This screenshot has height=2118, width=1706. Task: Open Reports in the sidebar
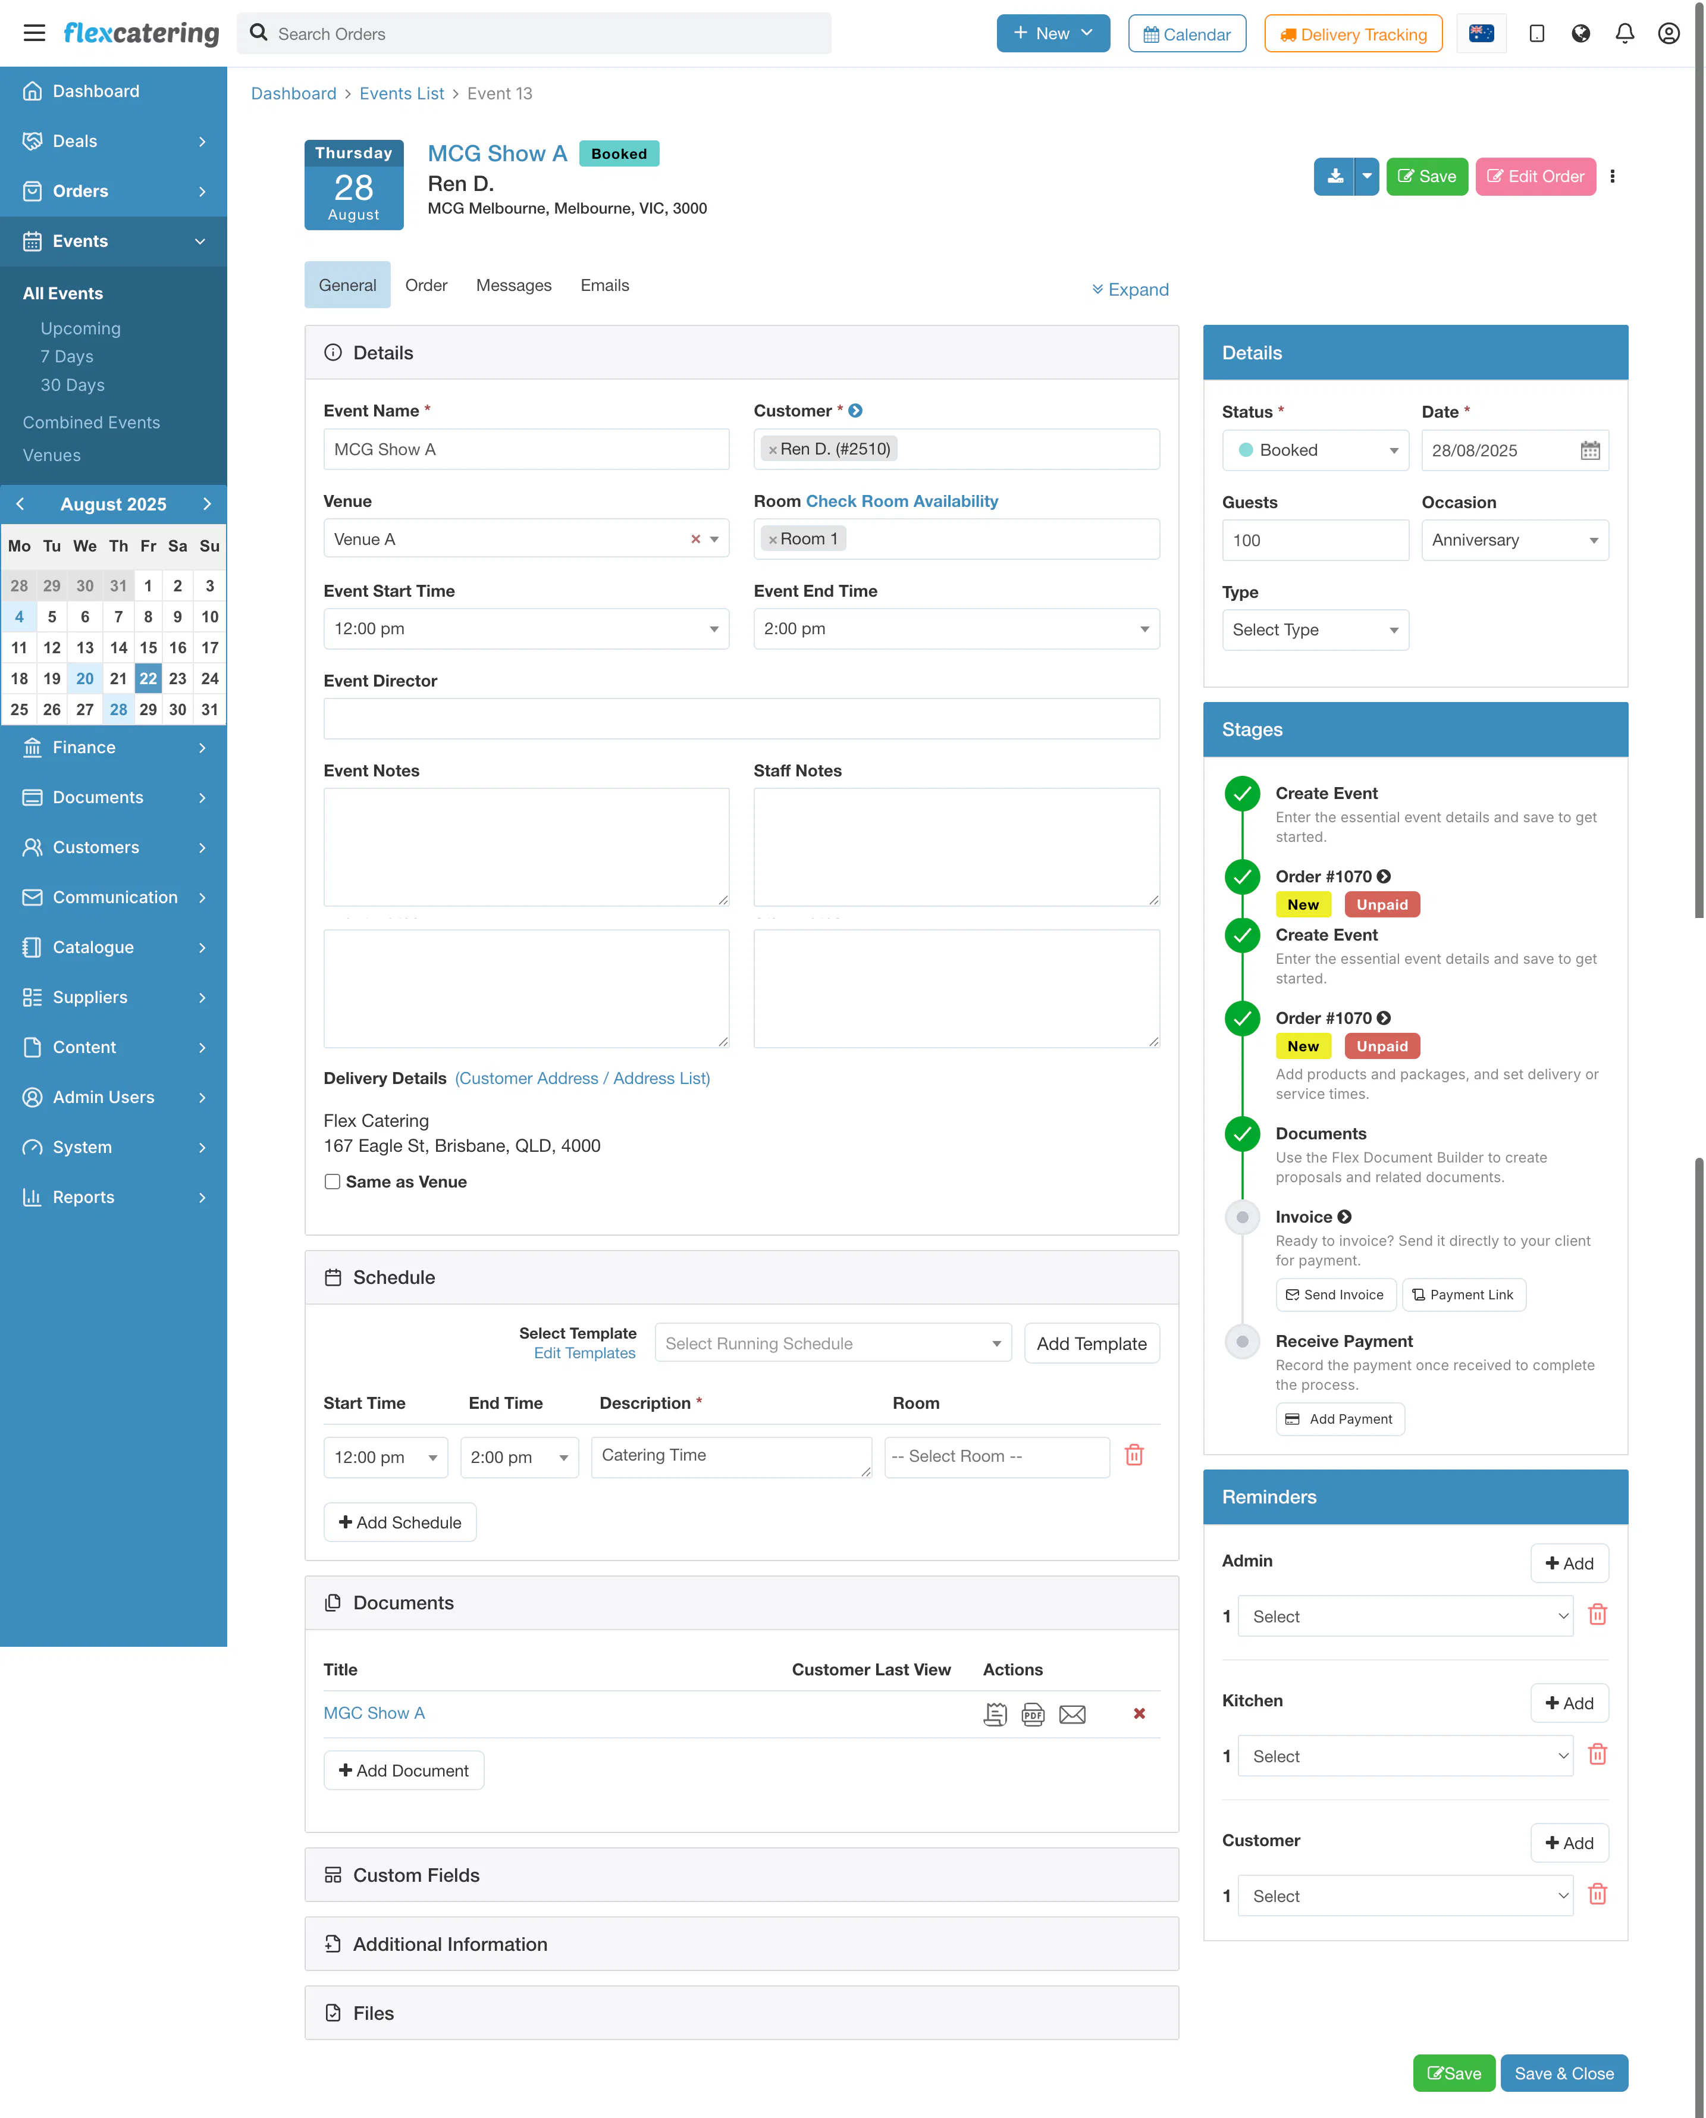point(114,1197)
